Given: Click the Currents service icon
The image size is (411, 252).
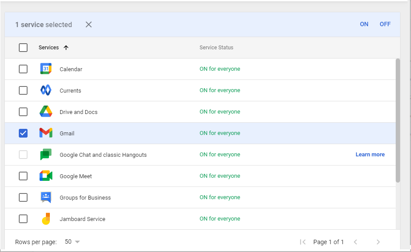Looking at the screenshot, I should (x=46, y=90).
